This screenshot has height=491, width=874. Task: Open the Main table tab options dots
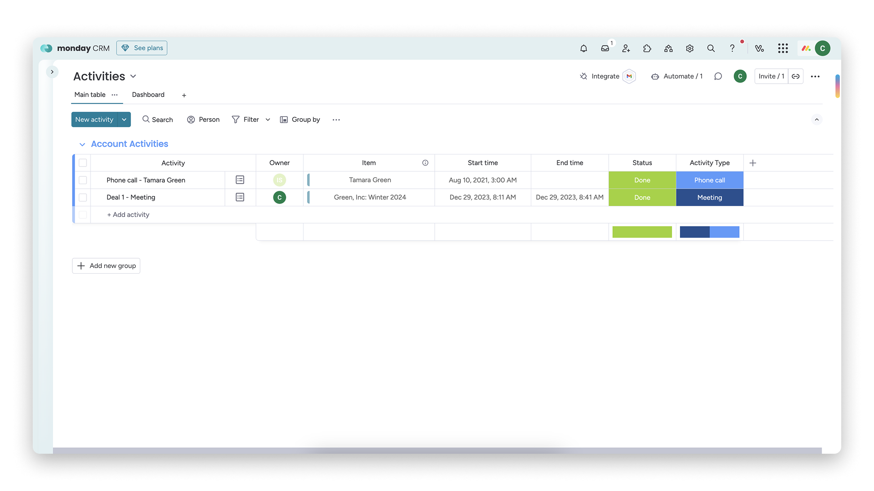(x=115, y=95)
